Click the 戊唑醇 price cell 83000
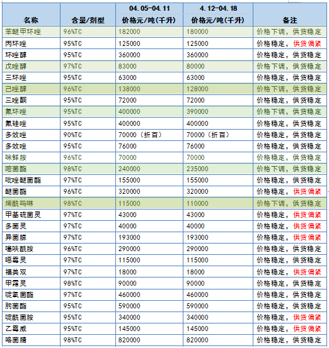This screenshot has width=329, height=348. click(149, 66)
